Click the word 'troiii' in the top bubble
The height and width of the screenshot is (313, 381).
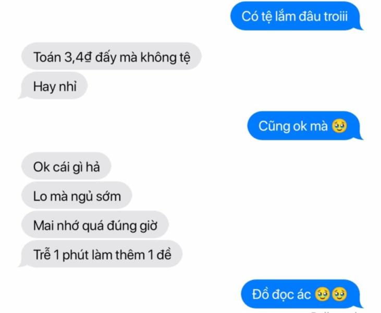[336, 16]
